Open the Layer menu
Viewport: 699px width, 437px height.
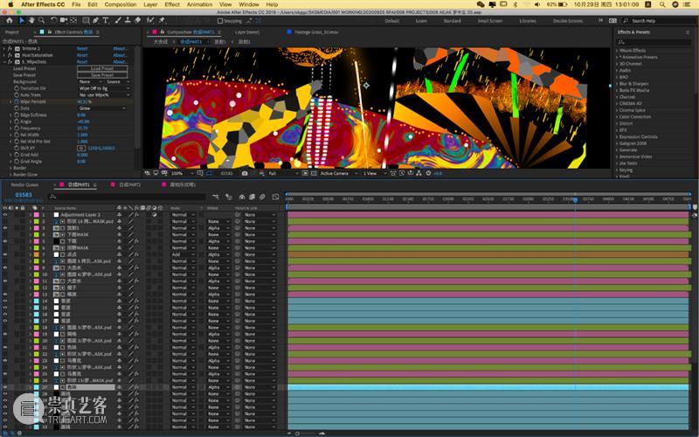pos(150,4)
